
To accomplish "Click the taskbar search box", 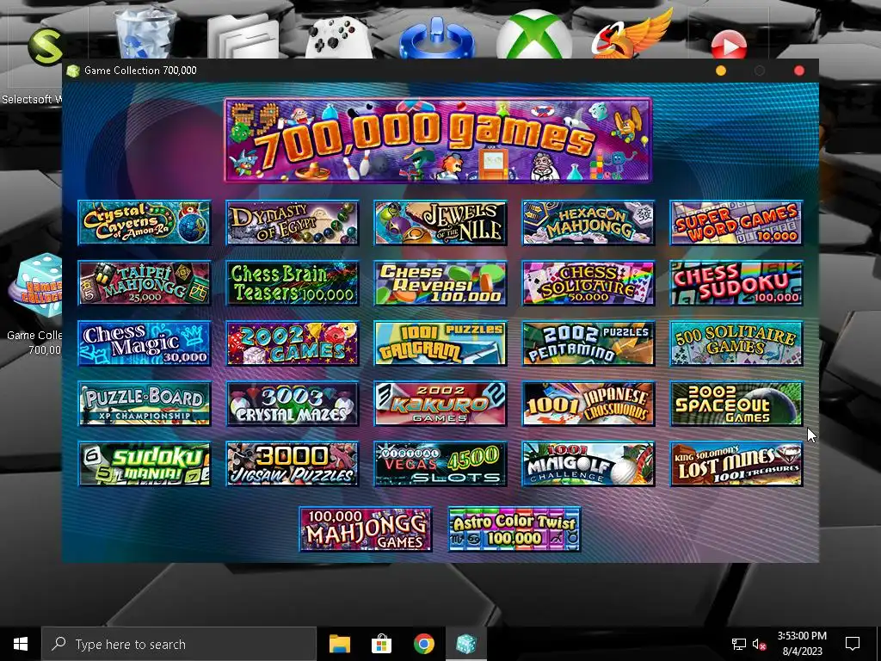I will pos(179,644).
